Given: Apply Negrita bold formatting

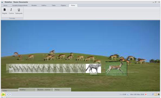Looking at the screenshot, I should point(5,11).
